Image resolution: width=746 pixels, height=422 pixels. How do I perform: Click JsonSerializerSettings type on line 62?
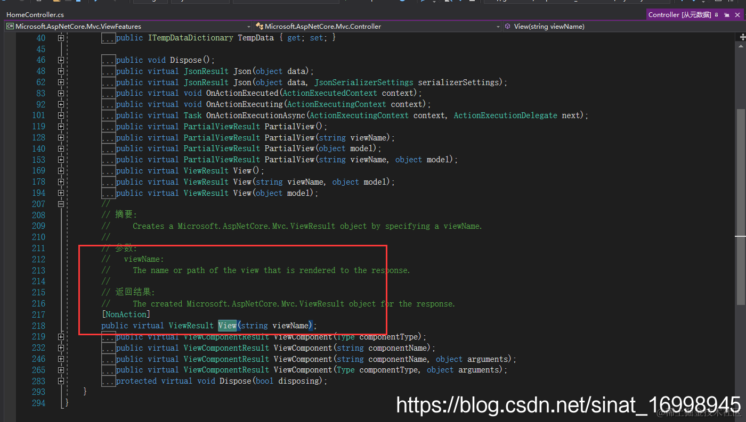(364, 82)
